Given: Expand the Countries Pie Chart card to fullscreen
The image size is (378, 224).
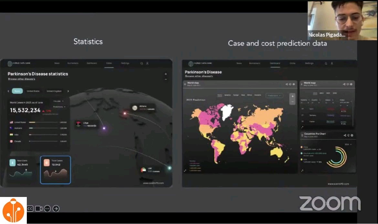Looking at the screenshot, I should 302,171.
